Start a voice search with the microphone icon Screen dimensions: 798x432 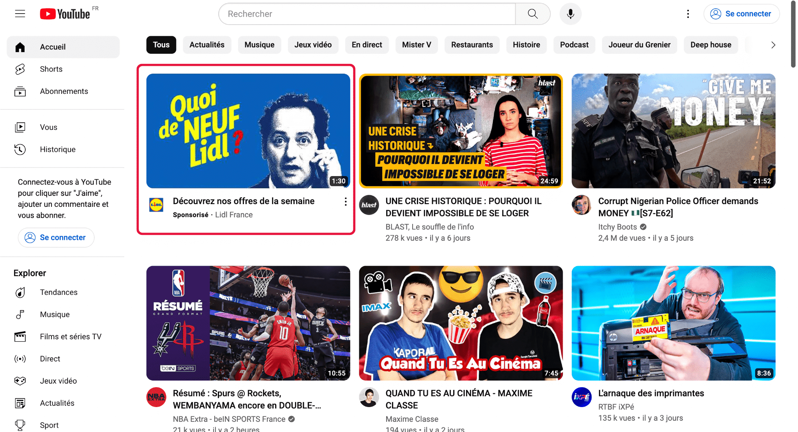(570, 14)
